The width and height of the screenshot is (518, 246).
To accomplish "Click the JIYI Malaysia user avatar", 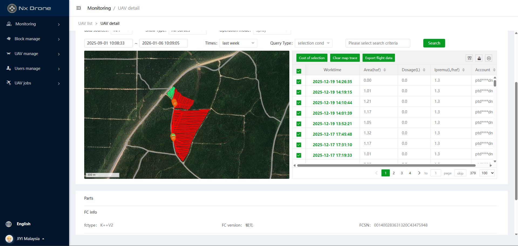I will point(9,239).
